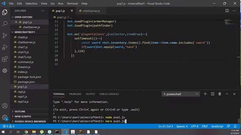Change Spaces: 4 indentation setting
The width and height of the screenshot is (241, 135).
click(x=182, y=126)
